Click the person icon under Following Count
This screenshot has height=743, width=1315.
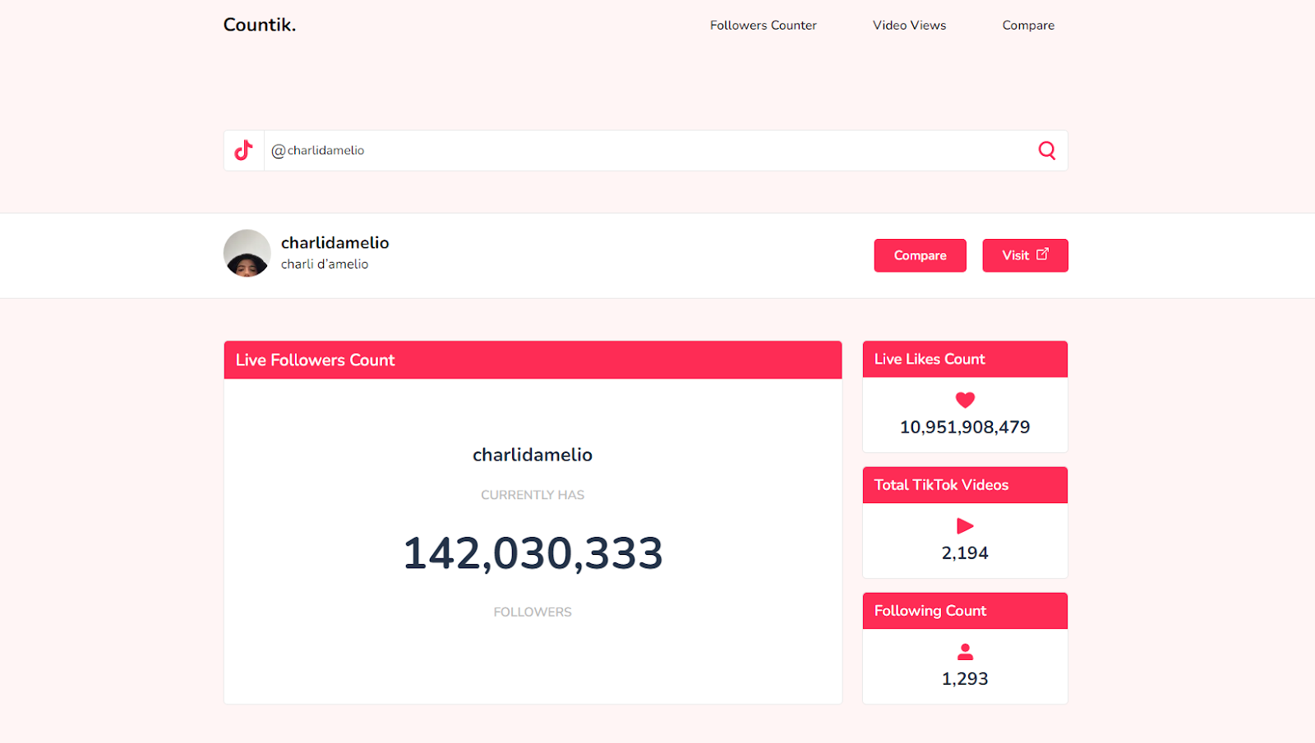pos(966,652)
